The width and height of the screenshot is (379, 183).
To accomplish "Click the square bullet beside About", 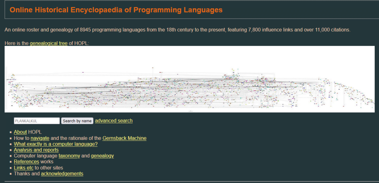I will click(x=11, y=132).
